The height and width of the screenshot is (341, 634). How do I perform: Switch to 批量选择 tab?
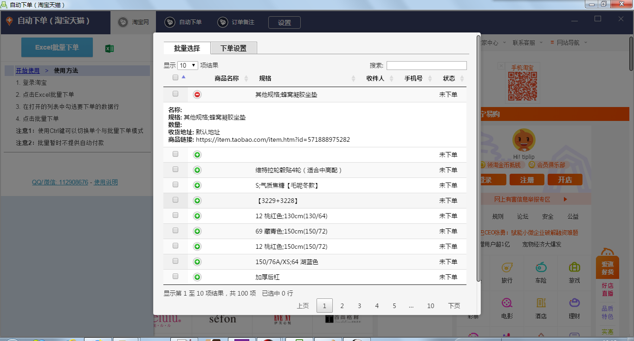click(187, 48)
